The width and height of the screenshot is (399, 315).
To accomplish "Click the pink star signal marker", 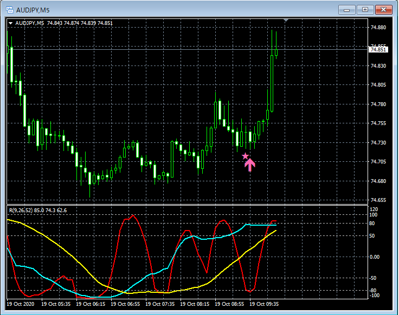I will pos(245,156).
